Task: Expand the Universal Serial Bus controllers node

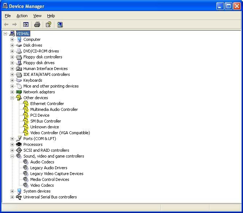Action: (x=12, y=197)
